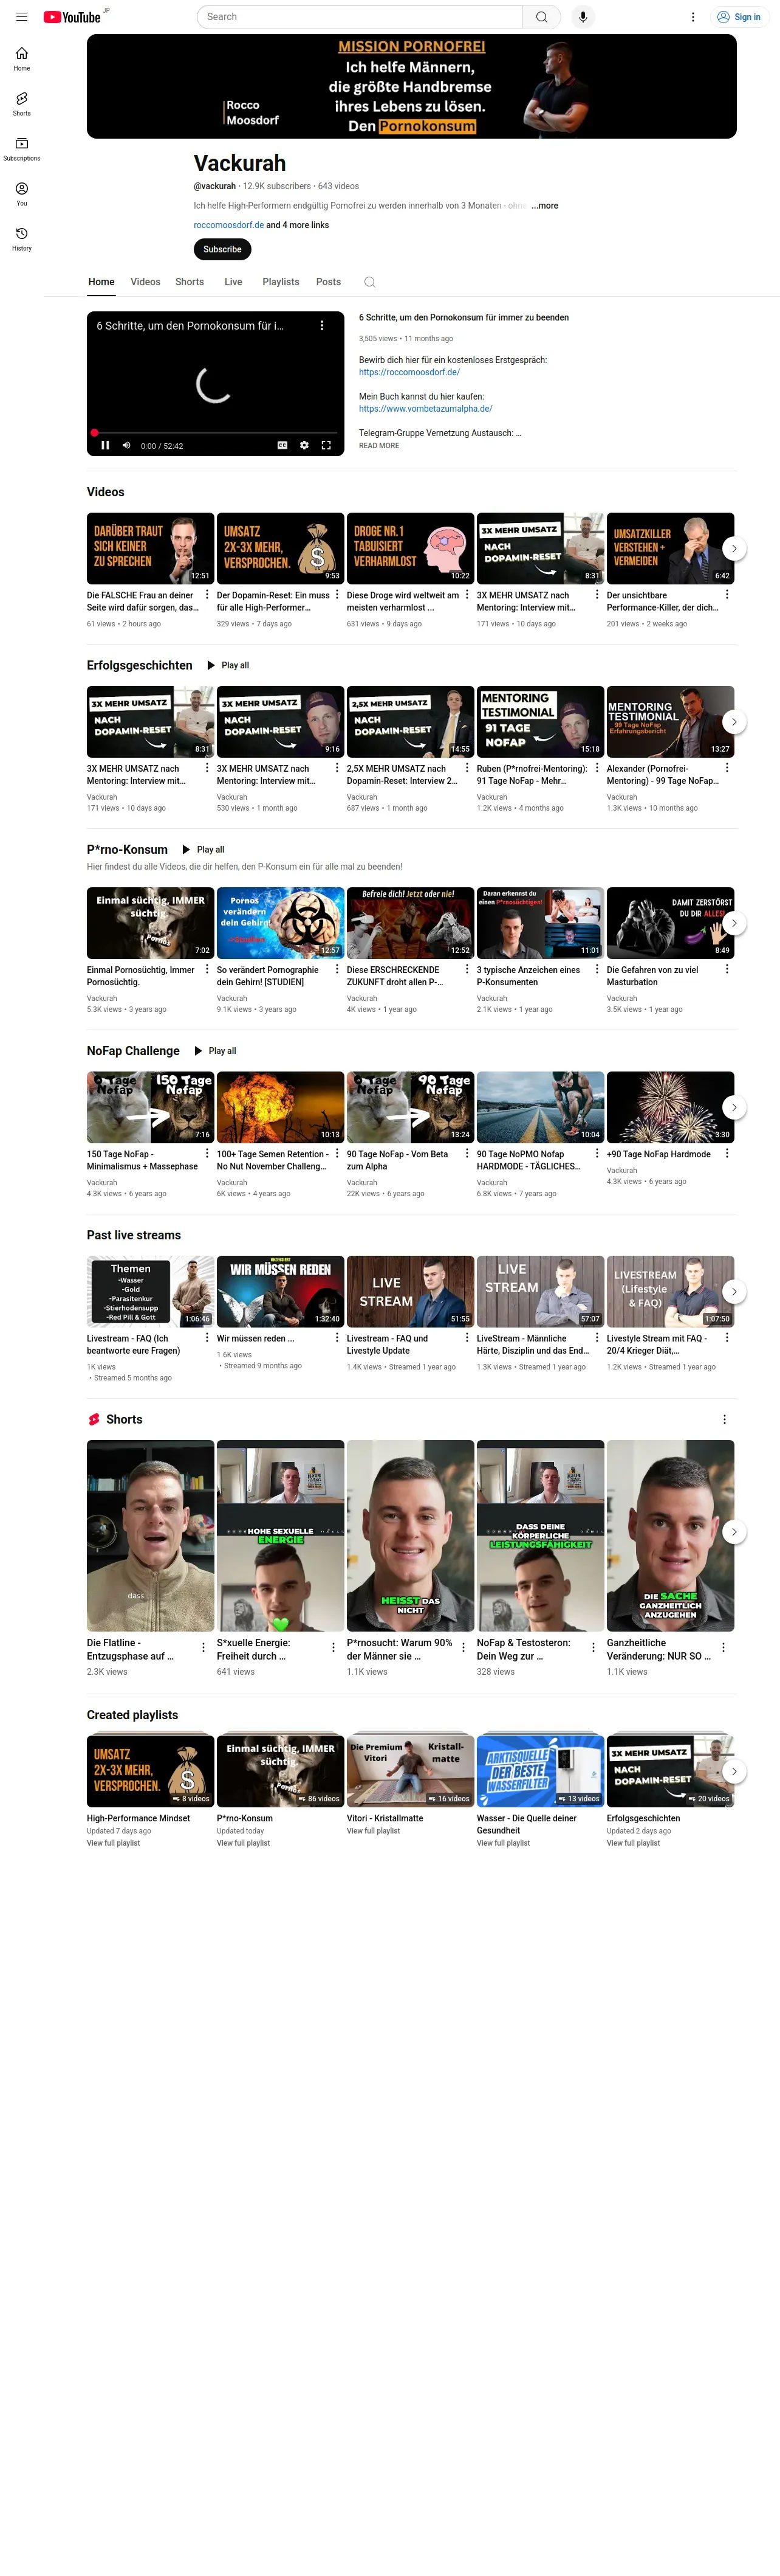This screenshot has width=780, height=2576.
Task: Open options for 'Ganzheitliche Veränderung' short
Action: click(723, 1647)
